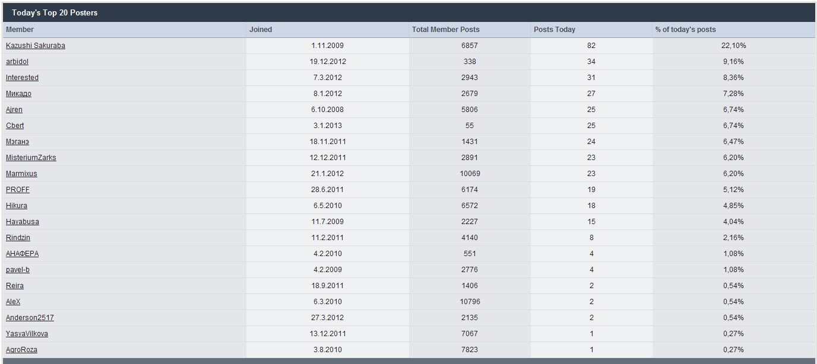Click the AleX member link
Screen dimensions: 817x364
click(13, 302)
